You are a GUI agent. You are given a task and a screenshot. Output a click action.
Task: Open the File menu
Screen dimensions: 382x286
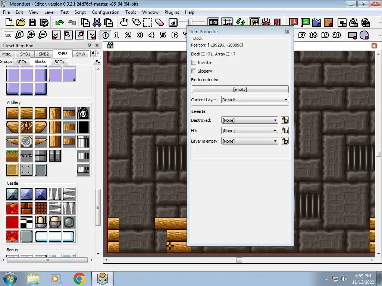coord(6,12)
